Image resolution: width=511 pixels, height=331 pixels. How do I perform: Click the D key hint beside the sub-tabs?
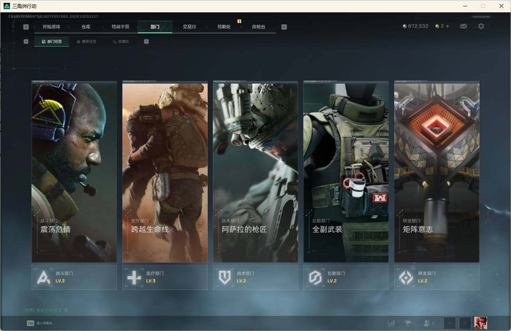point(146,41)
